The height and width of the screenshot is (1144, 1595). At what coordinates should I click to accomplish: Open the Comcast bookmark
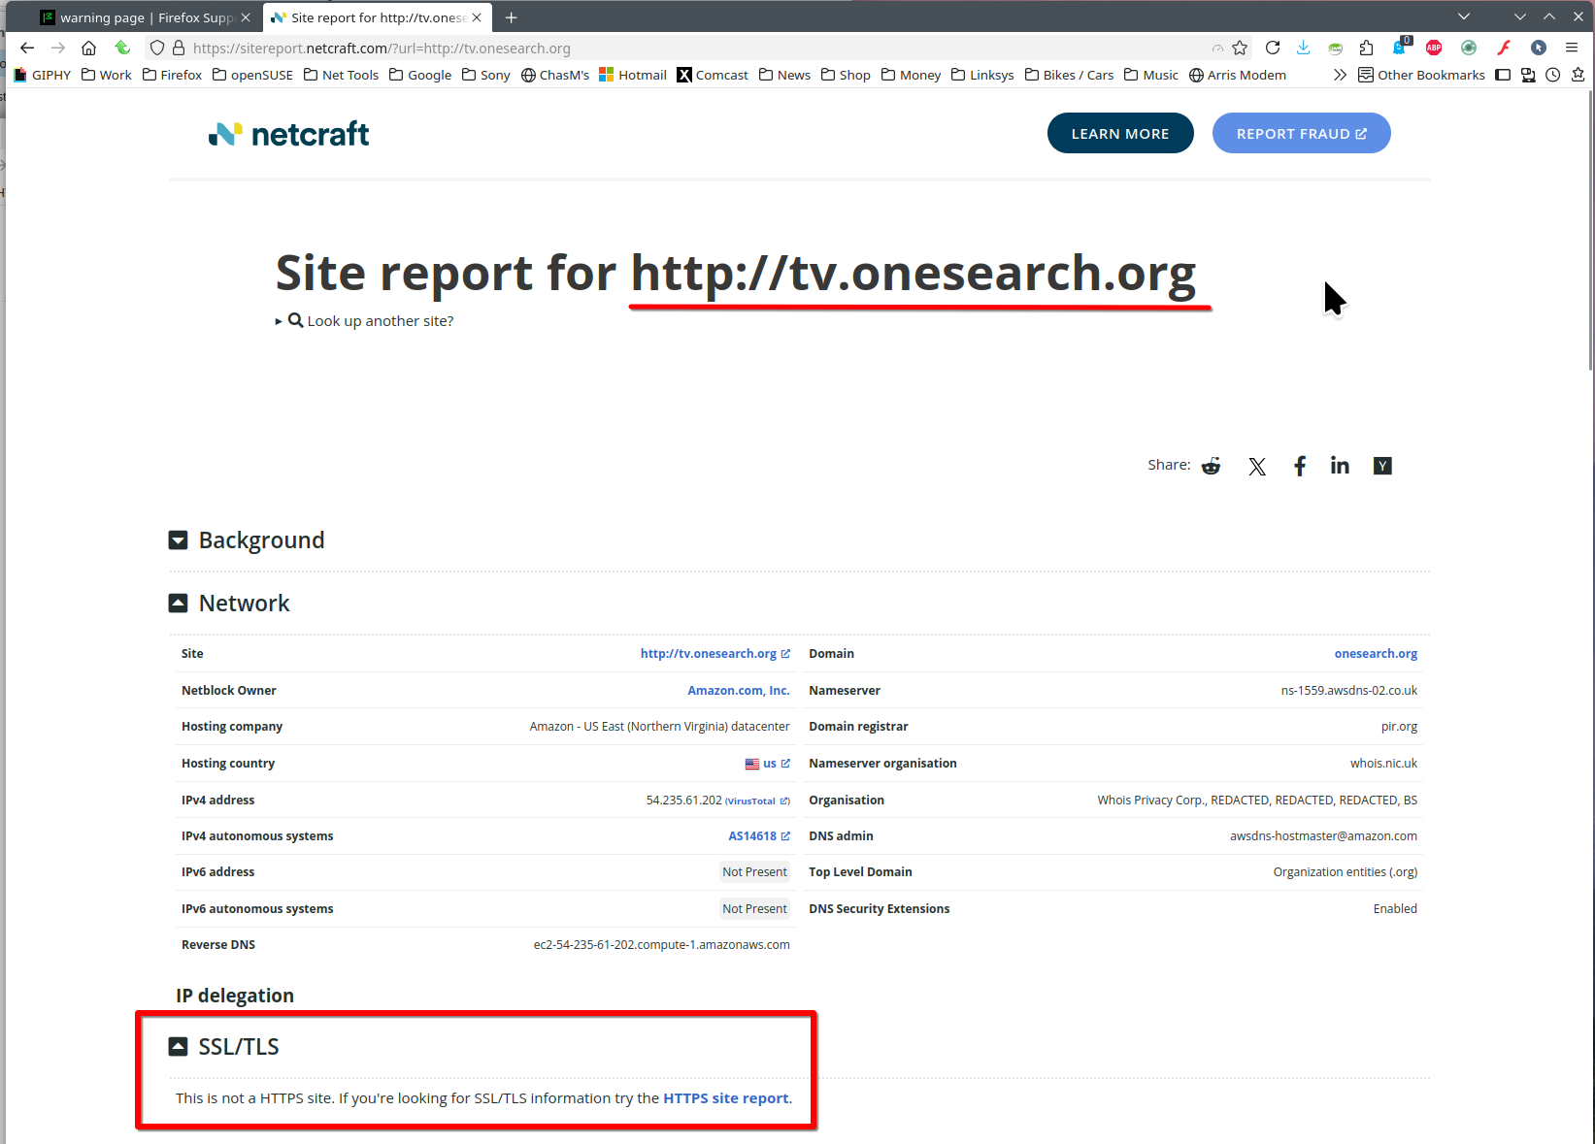(x=713, y=75)
